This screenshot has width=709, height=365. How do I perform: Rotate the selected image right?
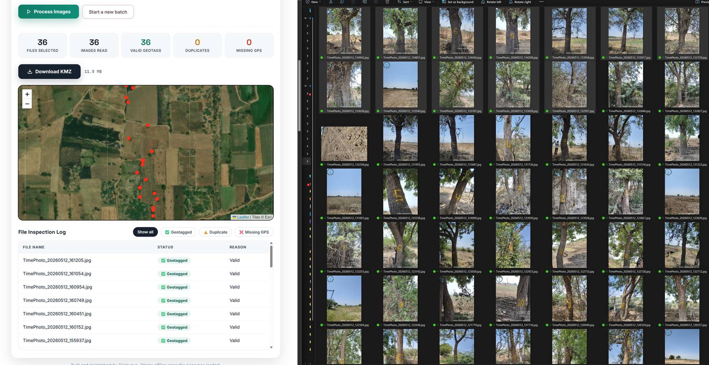(520, 2)
